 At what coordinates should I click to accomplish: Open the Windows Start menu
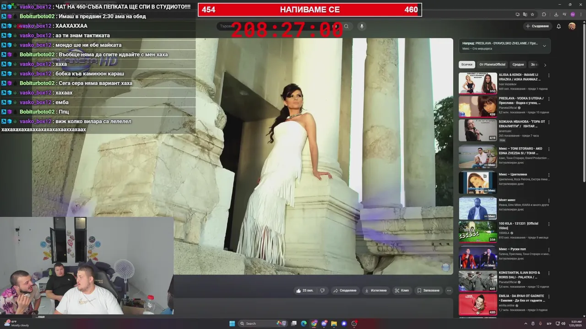click(232, 324)
